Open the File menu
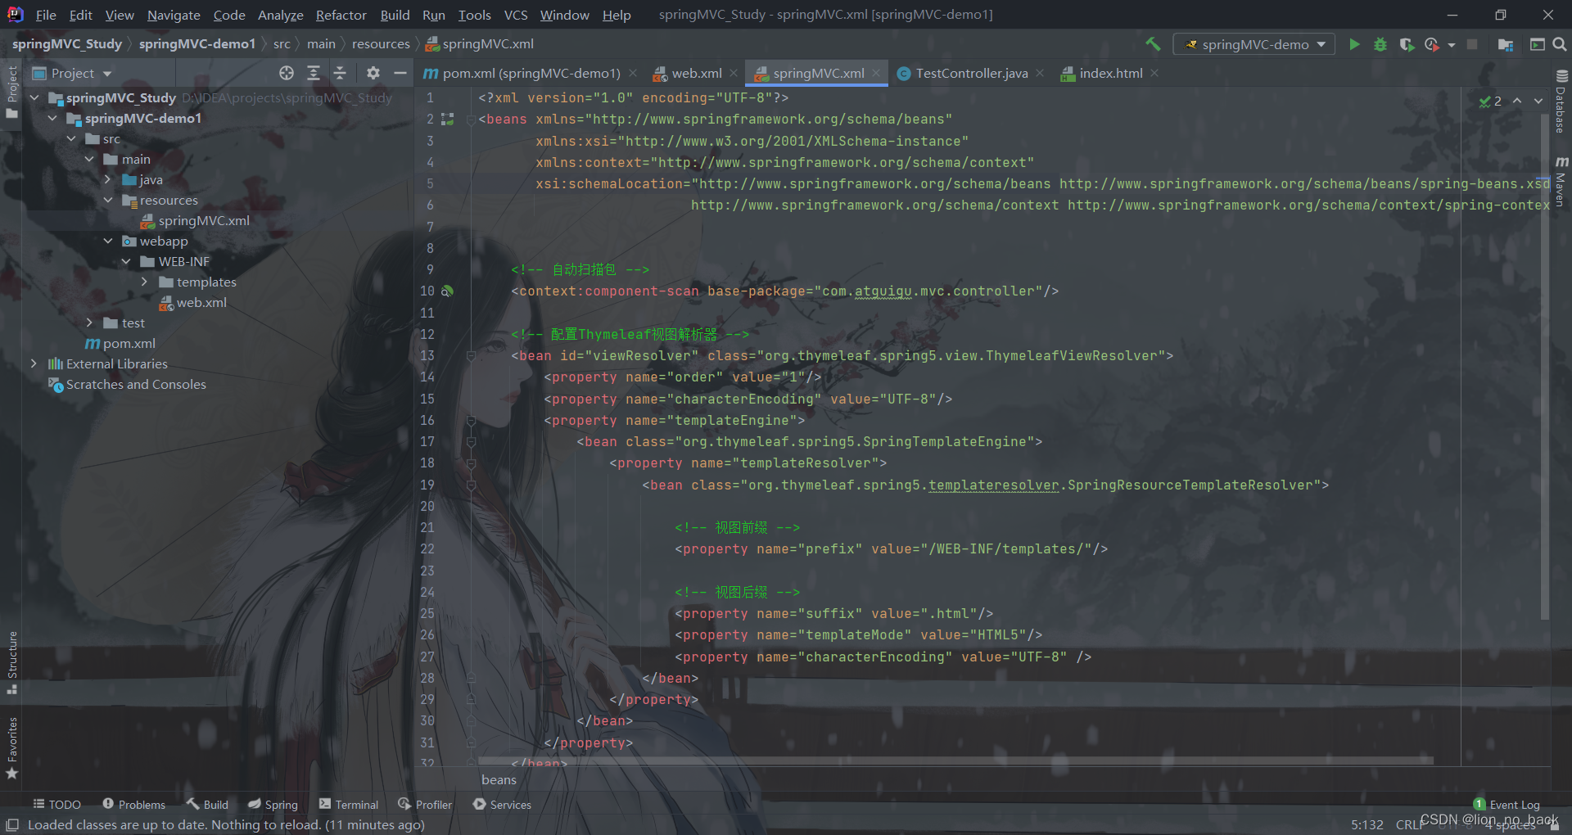This screenshot has width=1572, height=835. tap(46, 15)
